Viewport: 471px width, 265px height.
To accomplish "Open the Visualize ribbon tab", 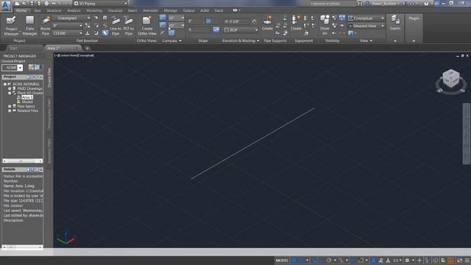I will coord(115,10).
